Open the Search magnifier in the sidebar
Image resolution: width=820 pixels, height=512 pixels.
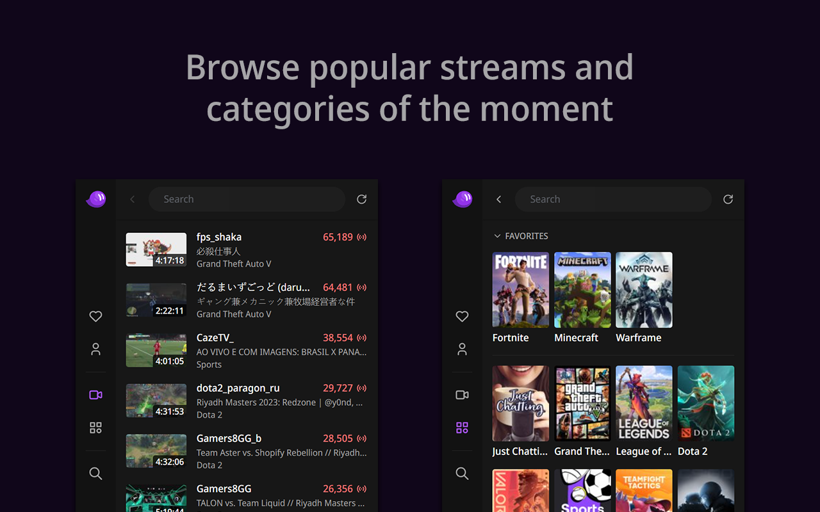pyautogui.click(x=95, y=474)
